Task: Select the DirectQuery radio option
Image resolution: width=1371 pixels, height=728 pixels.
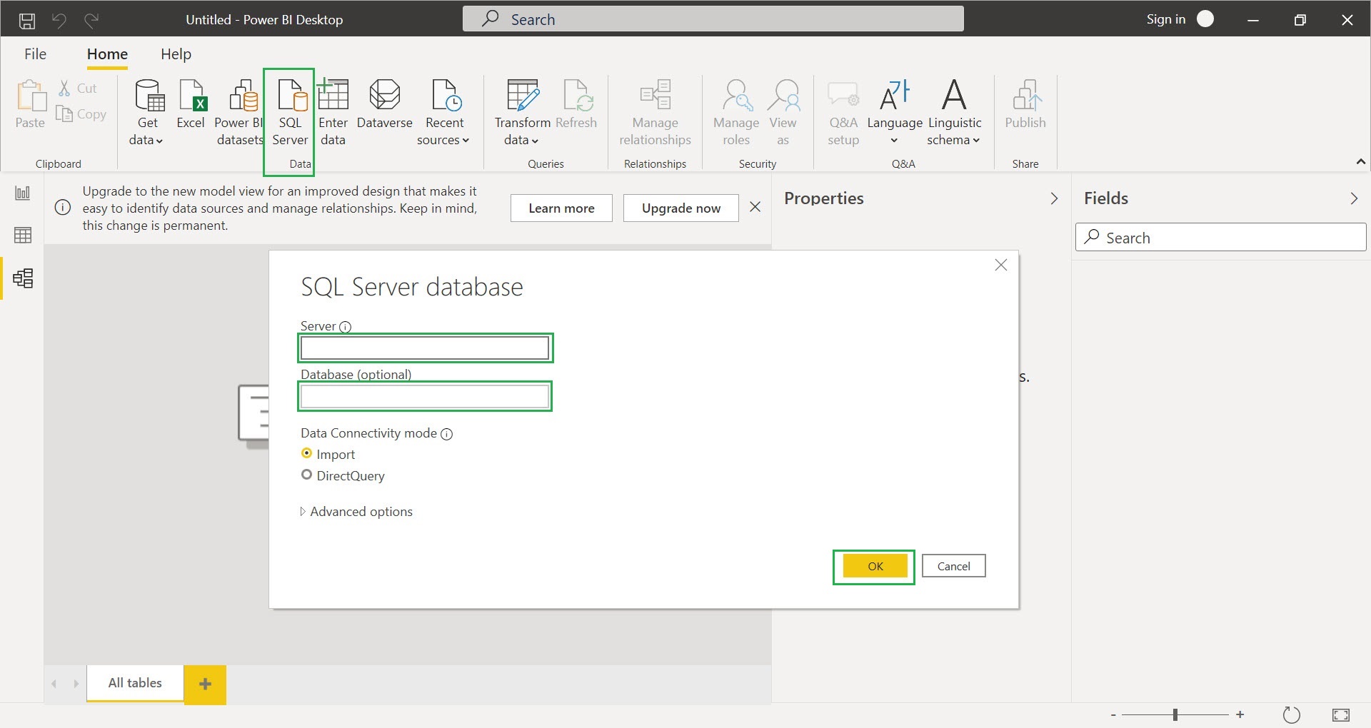Action: click(x=307, y=475)
